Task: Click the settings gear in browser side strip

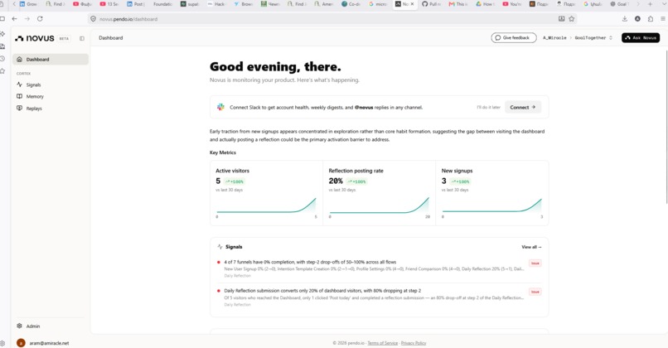Action: click(2, 343)
